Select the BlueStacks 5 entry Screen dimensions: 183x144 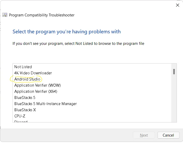(25, 98)
